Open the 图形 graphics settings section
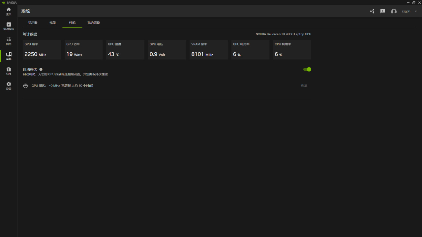 (x=9, y=41)
